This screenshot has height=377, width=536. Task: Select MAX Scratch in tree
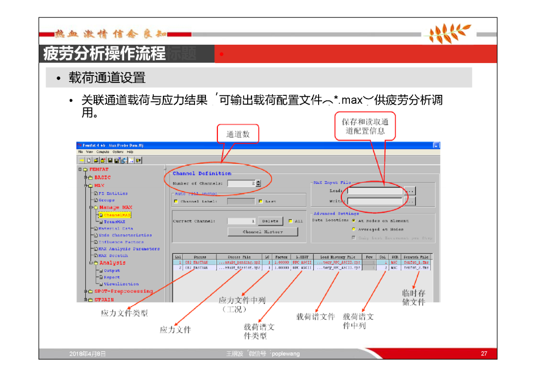click(113, 256)
